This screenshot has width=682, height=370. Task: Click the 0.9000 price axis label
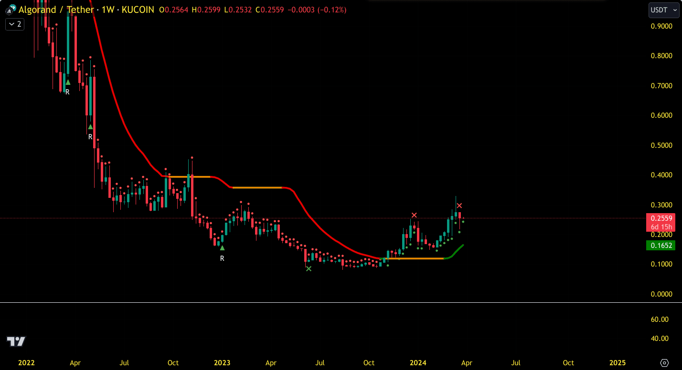661,26
